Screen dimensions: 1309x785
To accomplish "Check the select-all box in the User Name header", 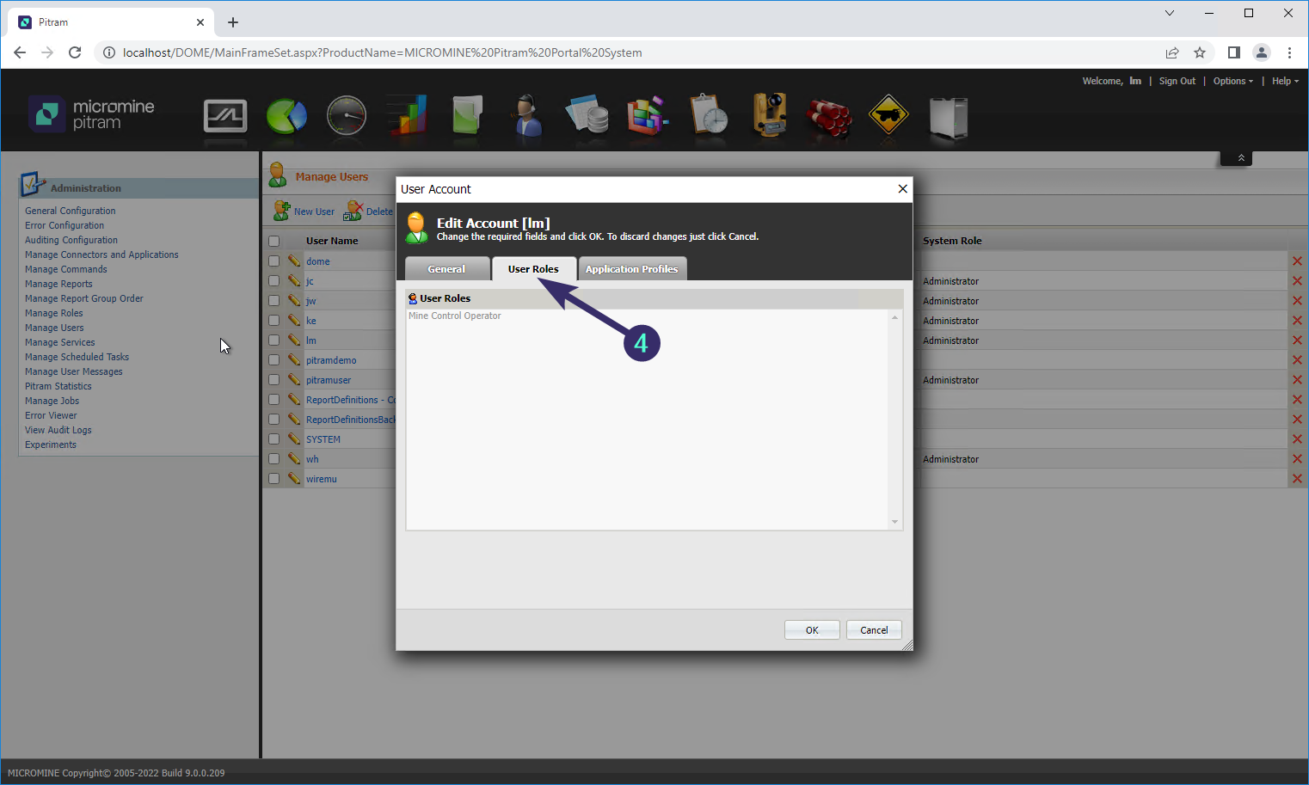I will point(273,241).
